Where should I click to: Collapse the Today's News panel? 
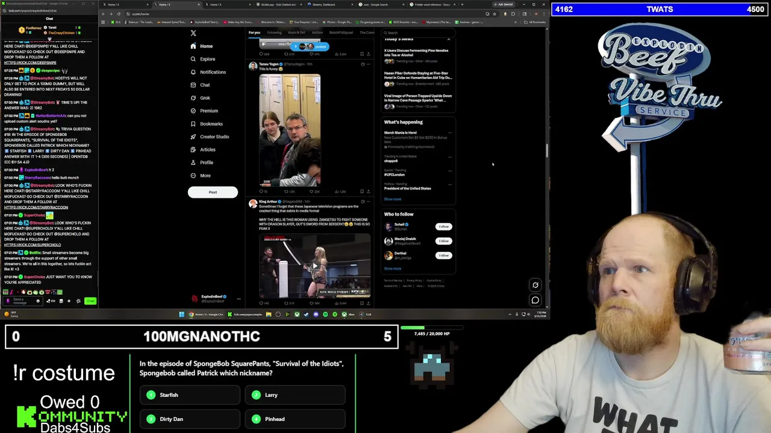click(x=448, y=39)
